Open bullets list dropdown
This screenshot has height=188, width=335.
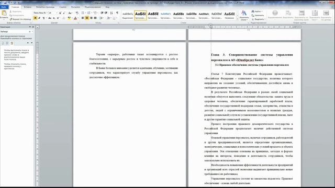pos(85,13)
